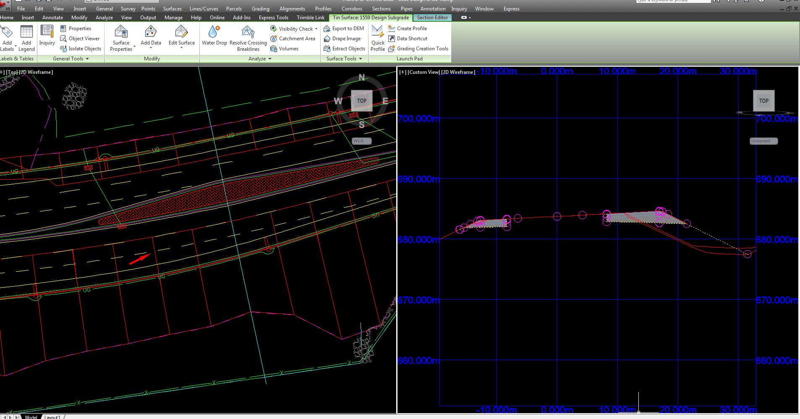Open the Unnamed UCS dropdown

(x=764, y=141)
